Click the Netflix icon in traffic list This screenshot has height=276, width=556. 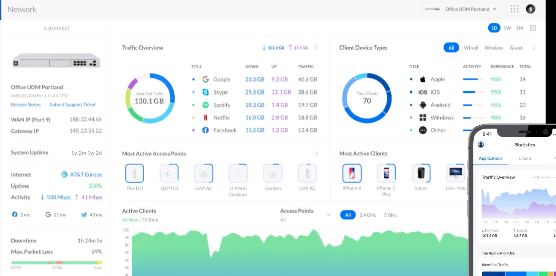(x=205, y=118)
